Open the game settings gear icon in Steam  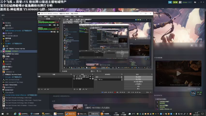pyautogui.click(x=192, y=45)
